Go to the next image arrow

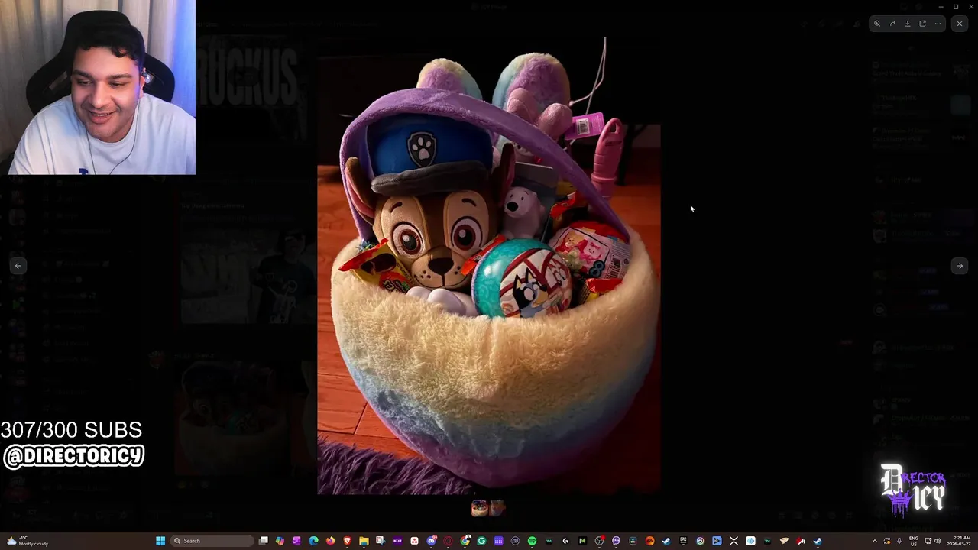point(960,266)
